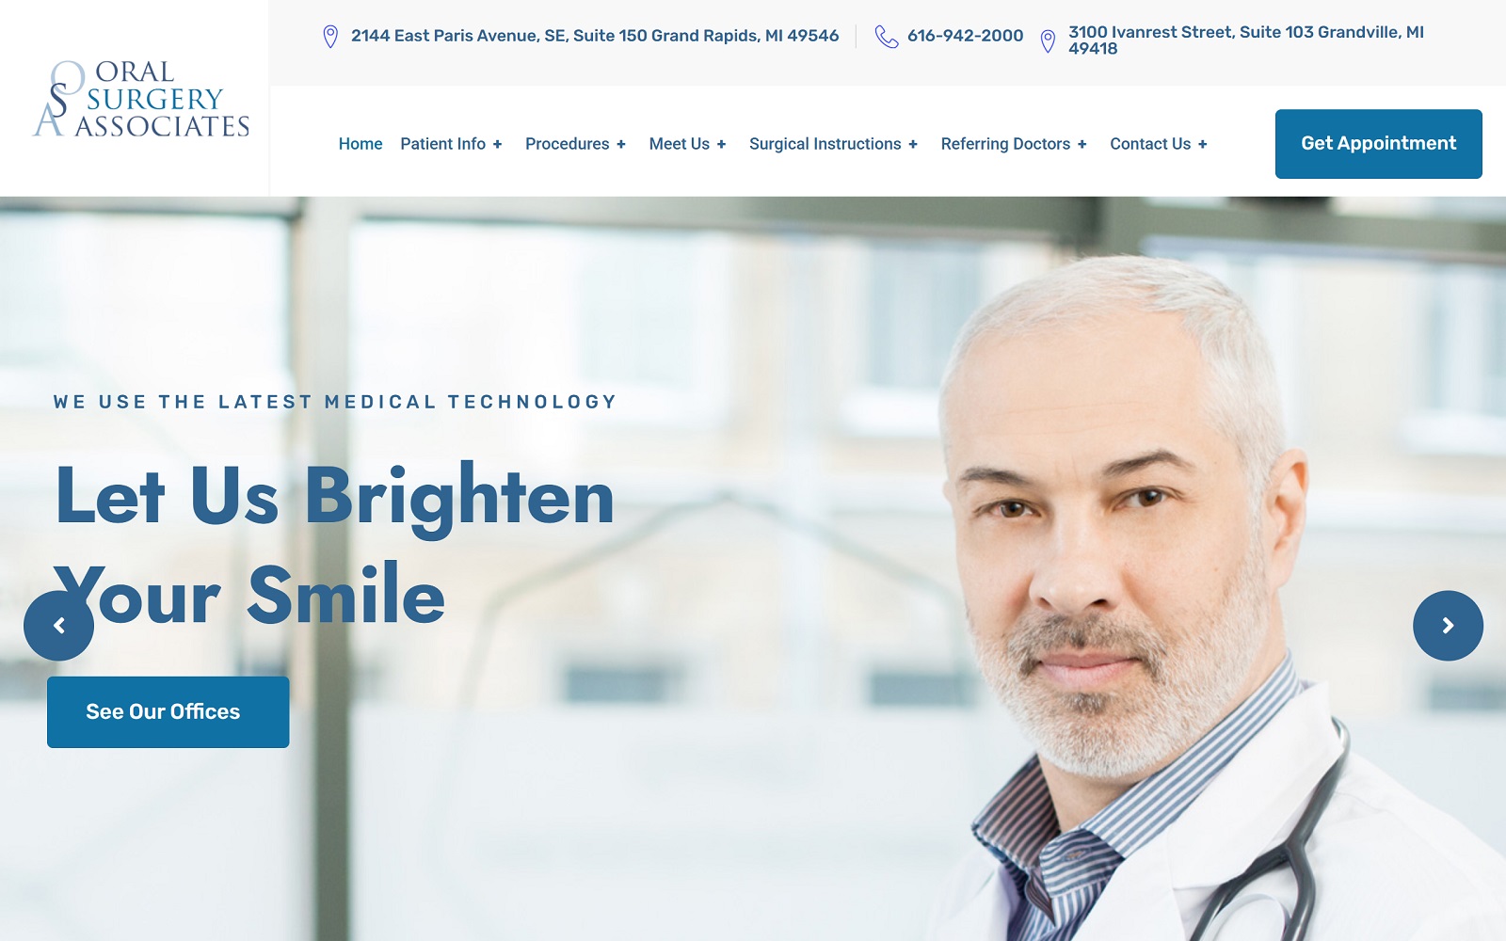Viewport: 1506px width, 941px height.
Task: Expand Contact Us plus icon
Action: coord(1202,144)
